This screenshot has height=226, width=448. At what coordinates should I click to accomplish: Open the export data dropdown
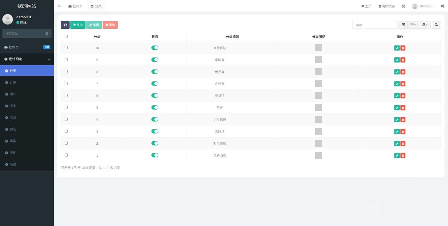click(425, 25)
